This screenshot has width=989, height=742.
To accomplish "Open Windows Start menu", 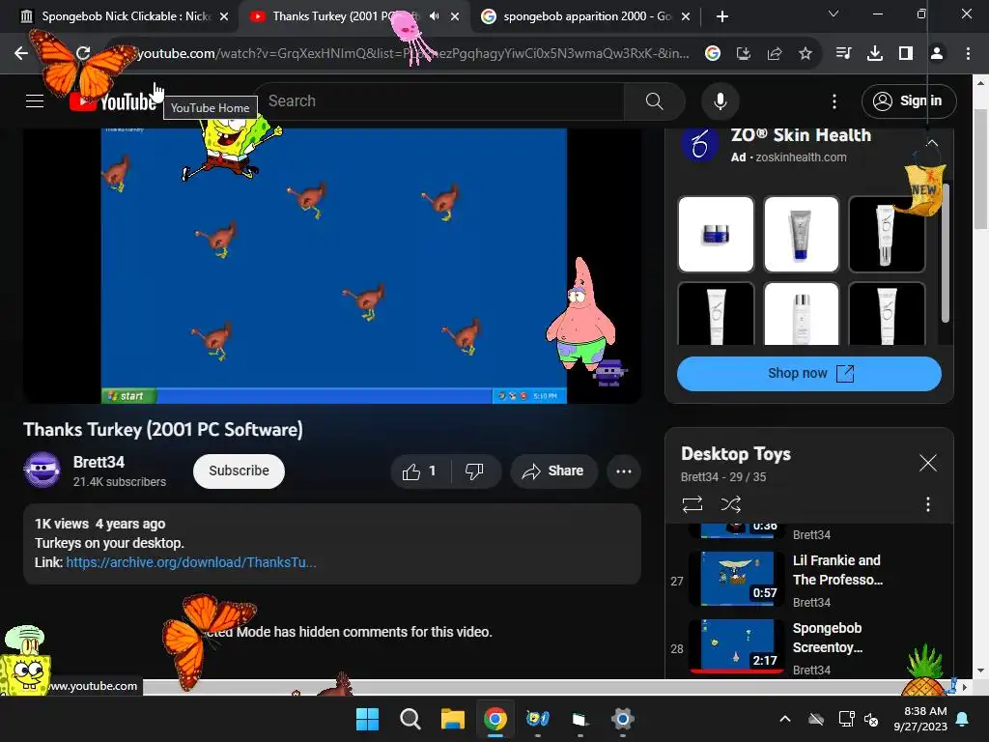I will point(367,719).
